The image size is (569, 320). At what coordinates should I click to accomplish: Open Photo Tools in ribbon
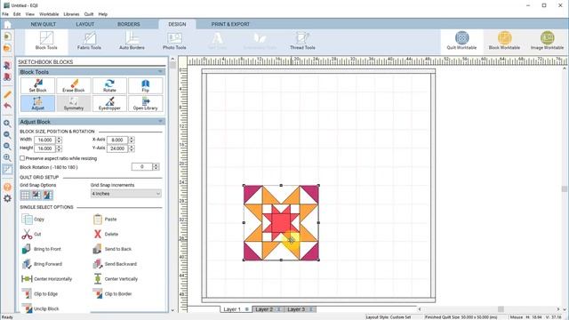[174, 41]
